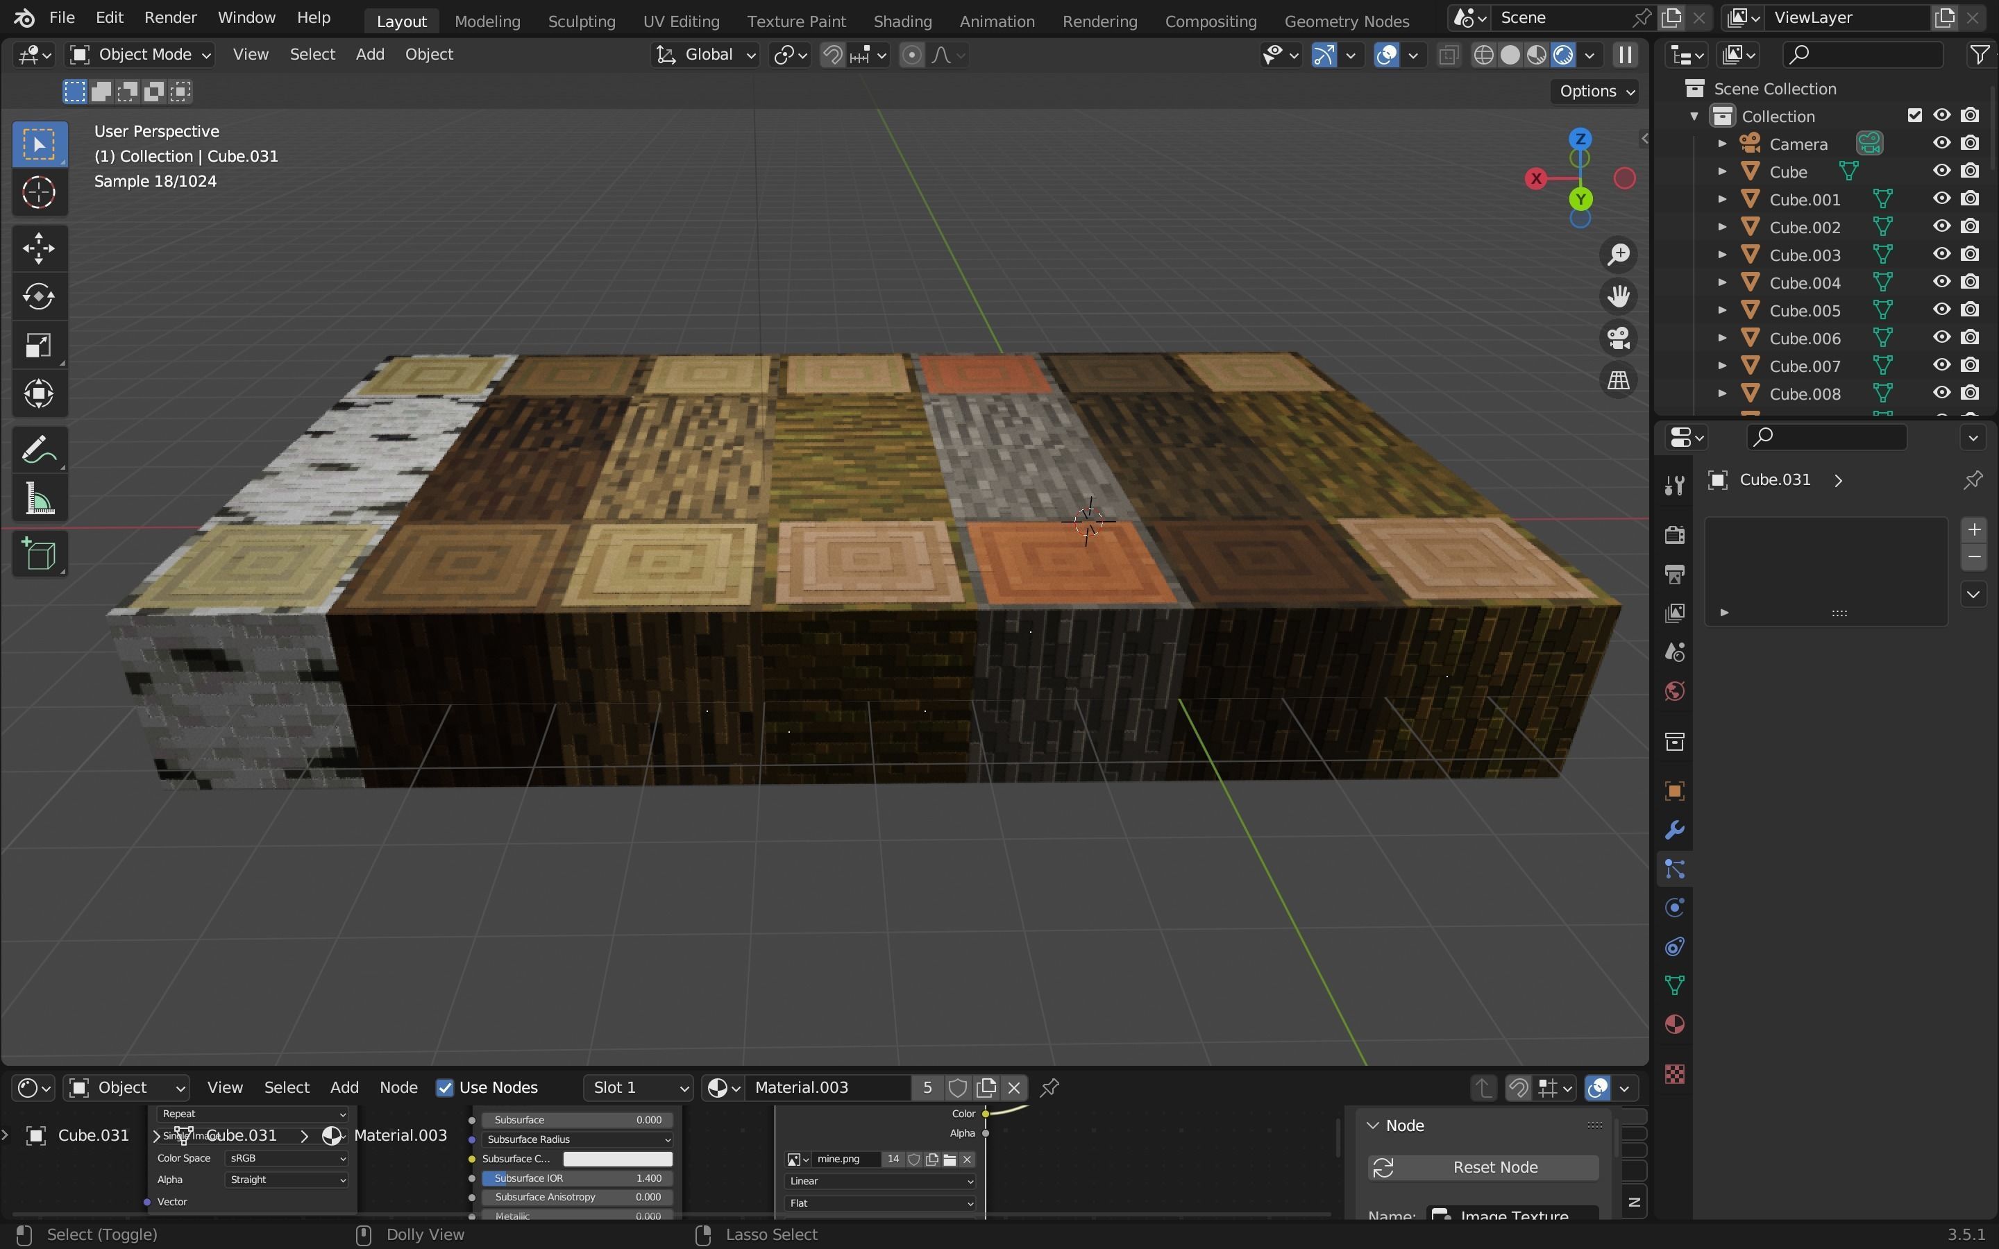Viewport: 1999px width, 1249px height.
Task: Open the Output properties tab
Action: click(1674, 573)
